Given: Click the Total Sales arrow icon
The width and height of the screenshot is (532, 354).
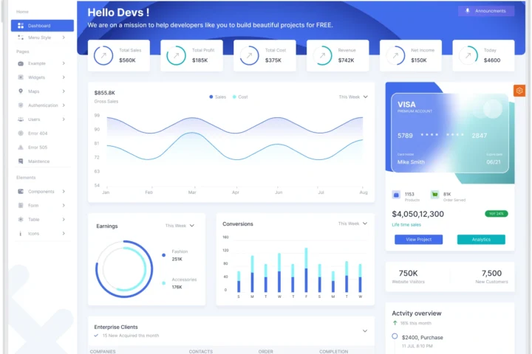Looking at the screenshot, I should 103,55.
